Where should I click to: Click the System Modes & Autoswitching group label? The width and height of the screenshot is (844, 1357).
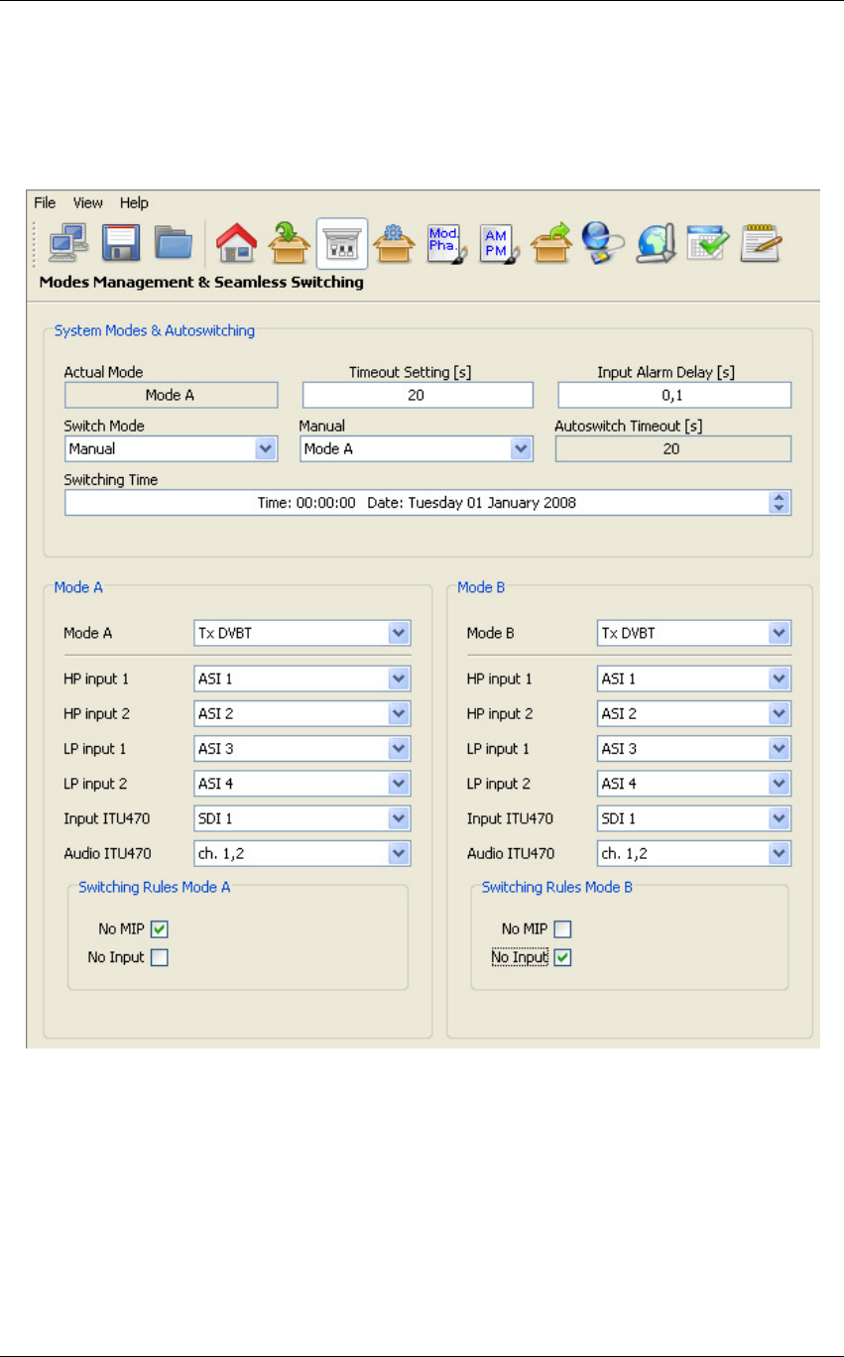154,331
